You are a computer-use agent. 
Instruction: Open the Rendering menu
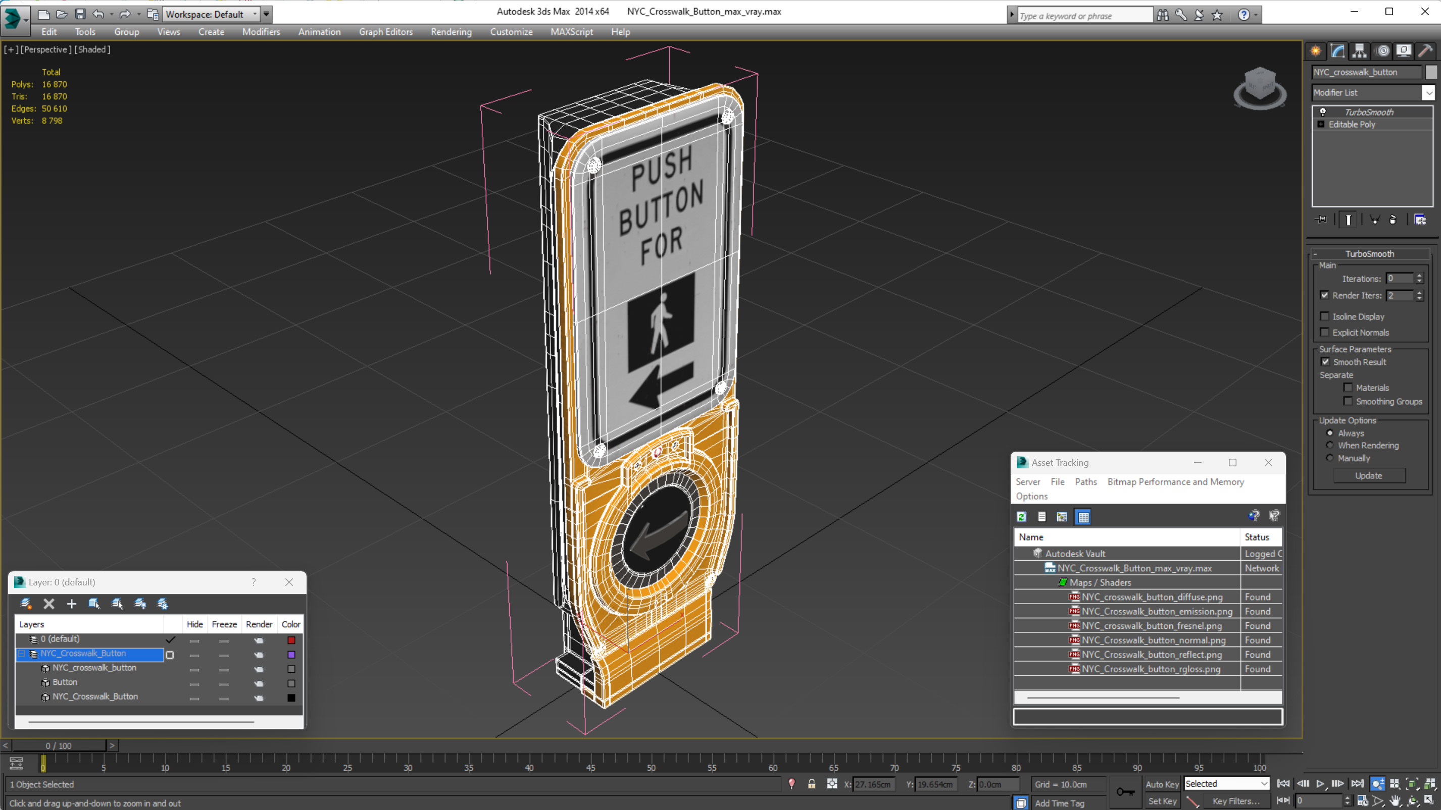[x=451, y=32]
